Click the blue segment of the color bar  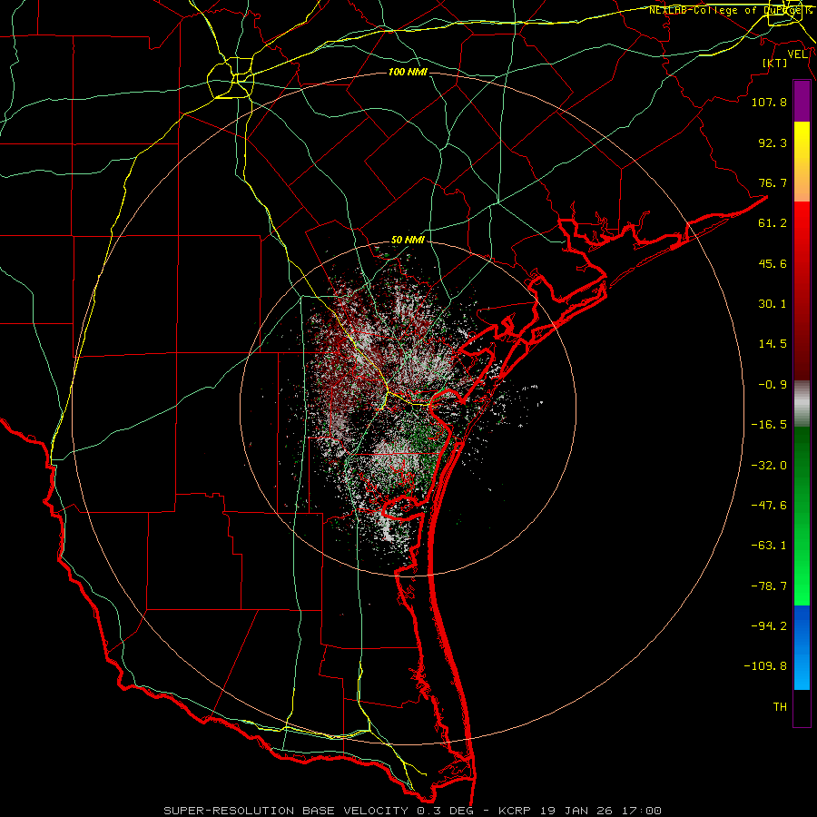coord(802,647)
